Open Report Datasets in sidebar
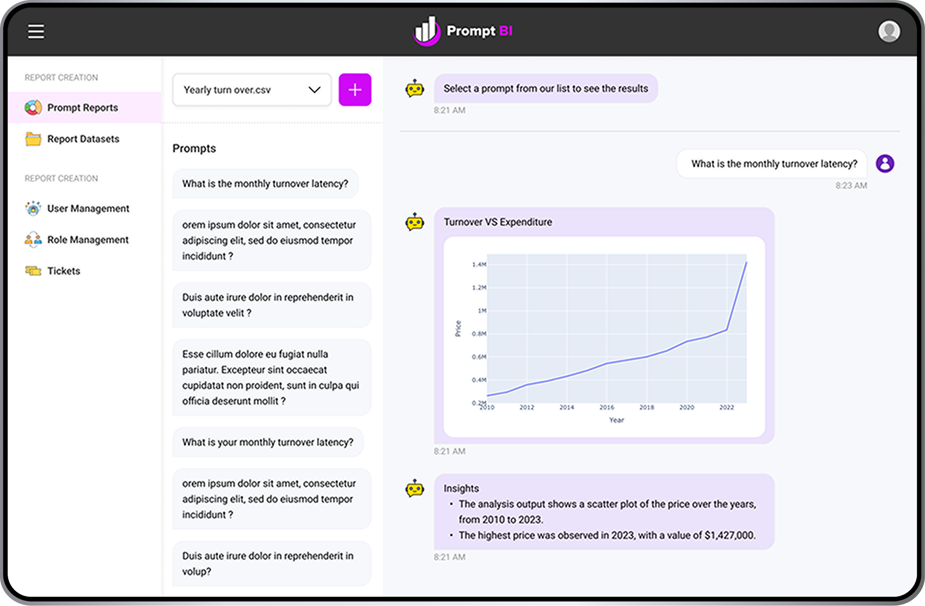The image size is (925, 606). point(84,139)
